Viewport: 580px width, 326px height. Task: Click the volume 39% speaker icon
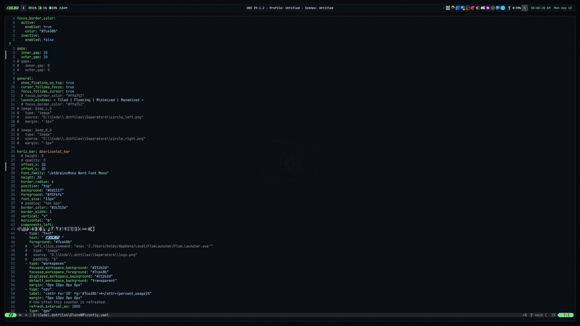click(516, 8)
